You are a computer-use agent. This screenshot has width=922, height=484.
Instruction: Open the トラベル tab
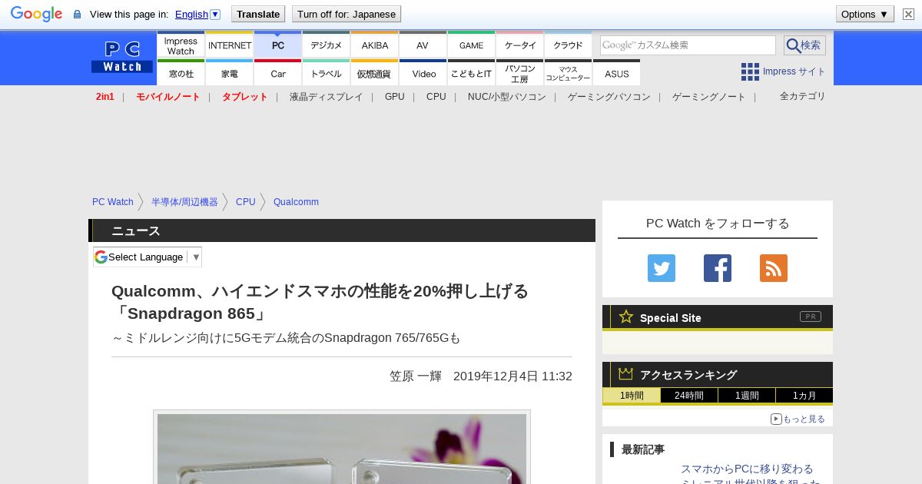coord(327,73)
